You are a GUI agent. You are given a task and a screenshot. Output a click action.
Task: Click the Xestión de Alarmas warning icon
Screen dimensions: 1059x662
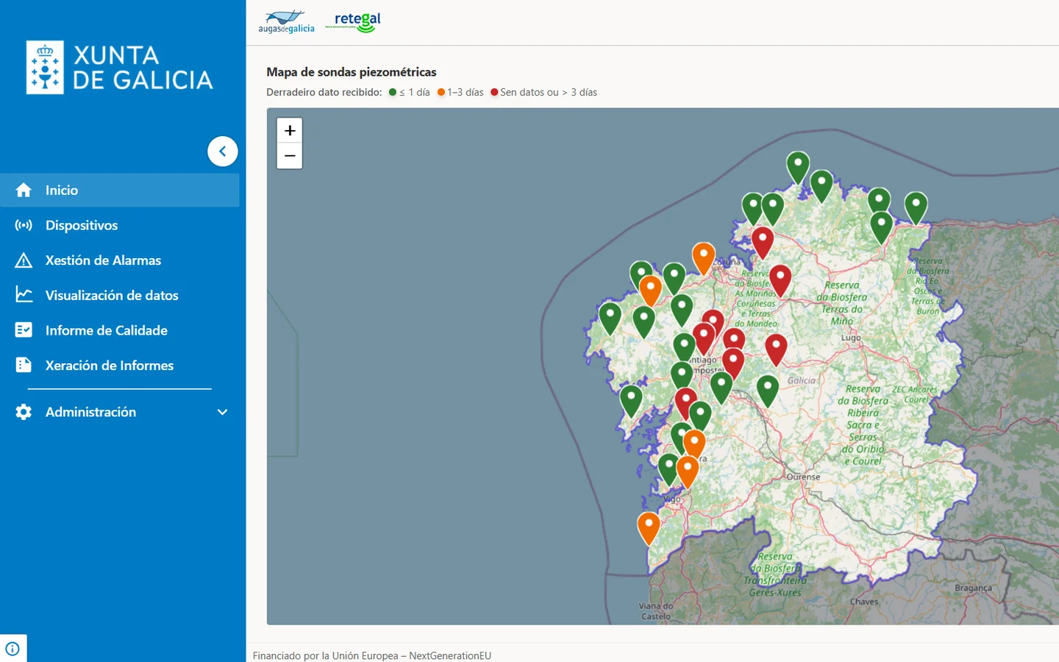pos(24,260)
